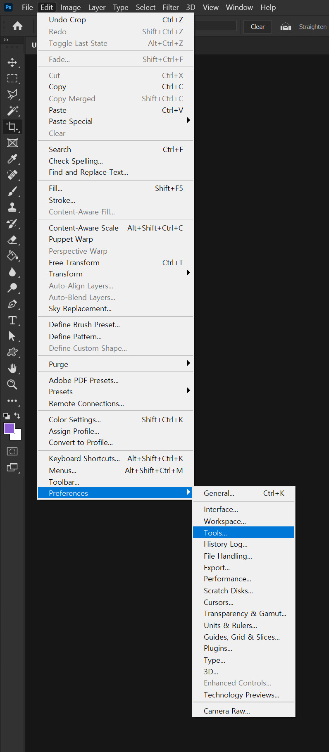Open Camera Raw... preferences
This screenshot has height=752, width=329.
click(243, 711)
